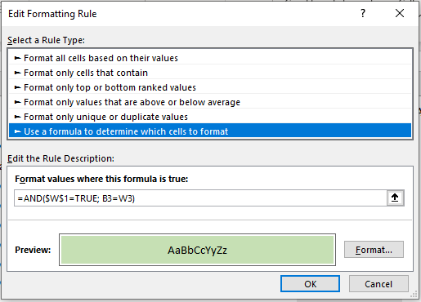Click arrow bullet beside 'Format only top or bottom ranked values'

pyautogui.click(x=17, y=87)
